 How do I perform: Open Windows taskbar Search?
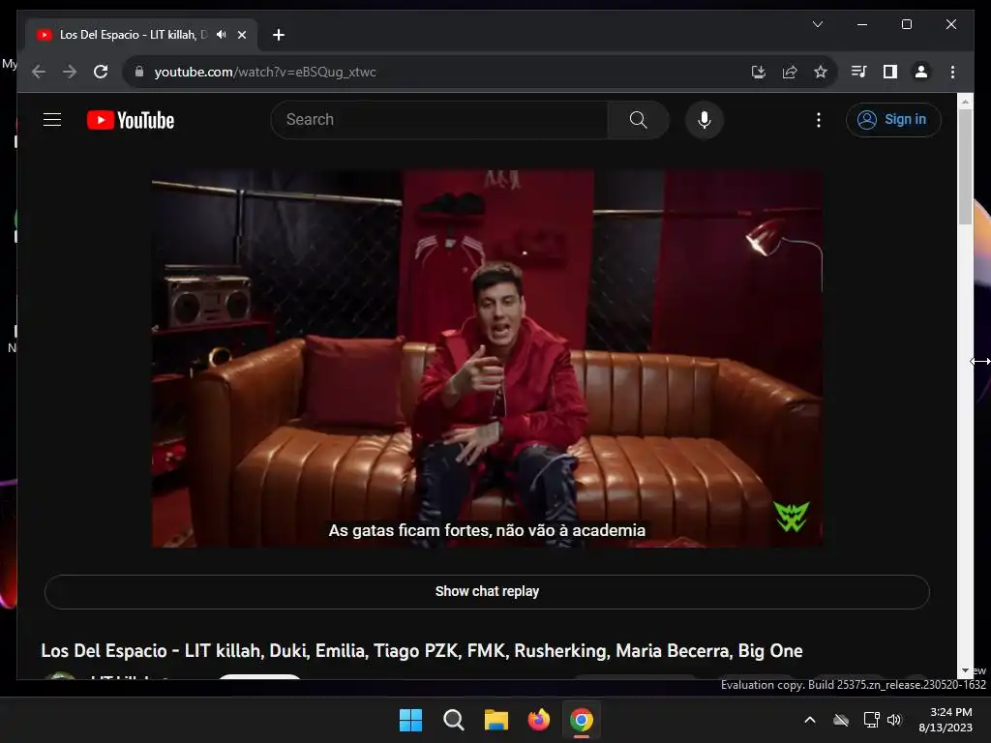coord(453,720)
